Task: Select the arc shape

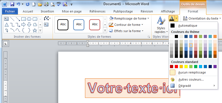Action: [12, 30]
